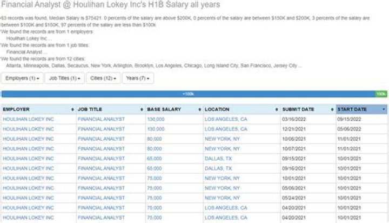Sort by the Location column arrow icon
The height and width of the screenshot is (223, 389).
[x=277, y=109]
